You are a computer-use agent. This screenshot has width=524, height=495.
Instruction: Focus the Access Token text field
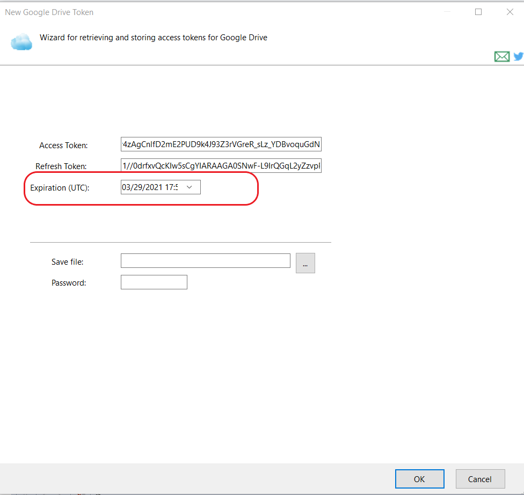pyautogui.click(x=221, y=144)
